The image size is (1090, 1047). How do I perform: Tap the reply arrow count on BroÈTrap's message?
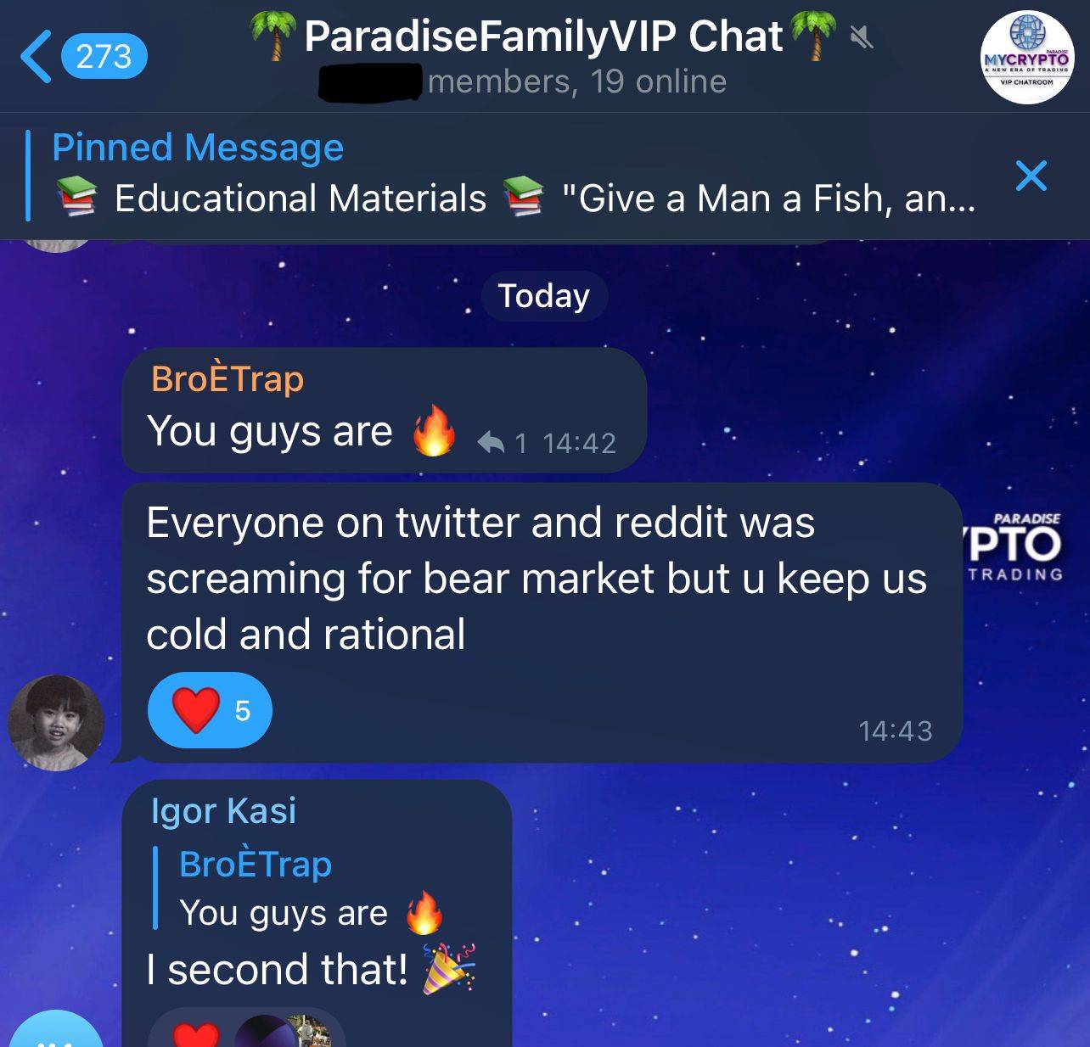(x=503, y=443)
